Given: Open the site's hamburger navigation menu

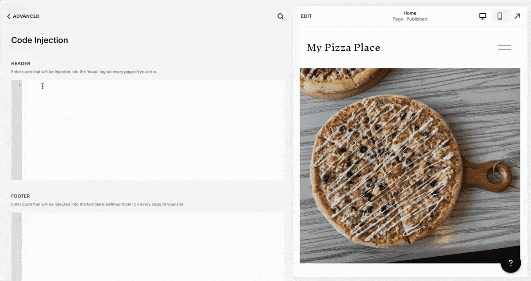Looking at the screenshot, I should (x=504, y=47).
